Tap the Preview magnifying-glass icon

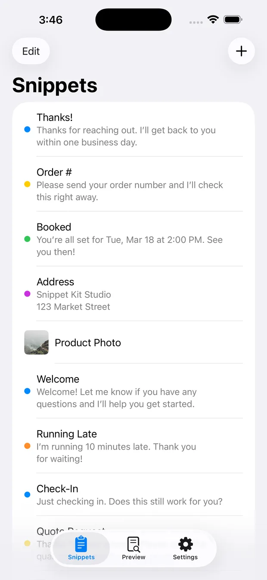click(x=133, y=544)
